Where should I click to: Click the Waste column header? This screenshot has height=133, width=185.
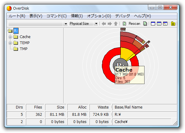[x=100, y=107]
